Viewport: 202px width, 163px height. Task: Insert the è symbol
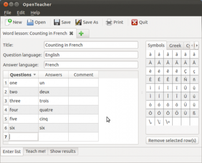(x=150, y=71)
